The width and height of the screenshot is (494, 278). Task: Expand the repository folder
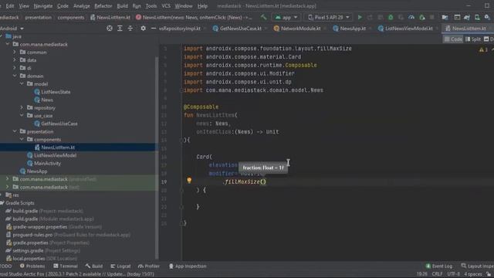(x=22, y=107)
